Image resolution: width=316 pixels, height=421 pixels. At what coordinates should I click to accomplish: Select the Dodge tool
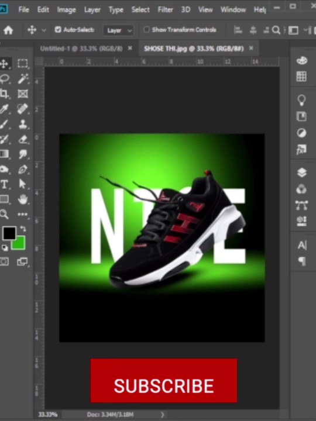coord(4,169)
